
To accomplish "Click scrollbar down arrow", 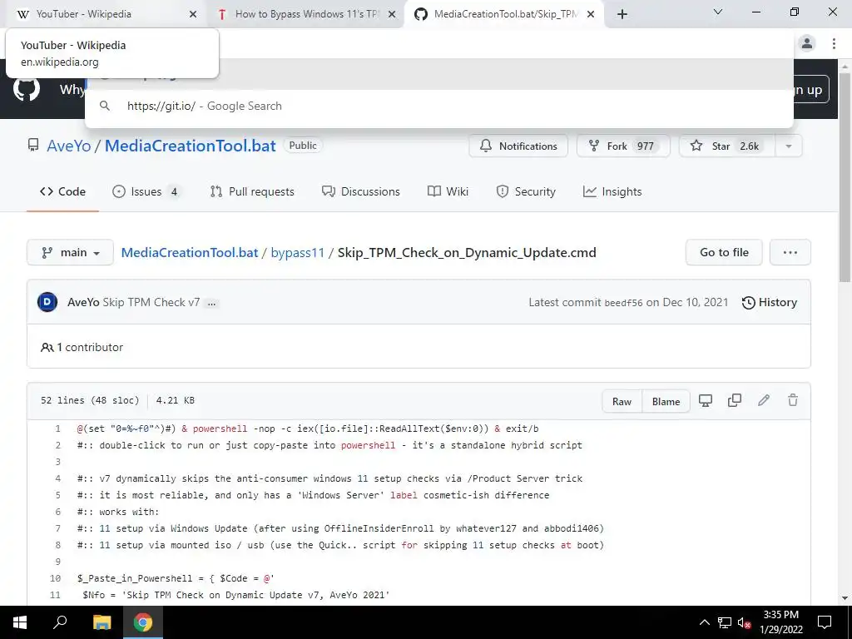I will pos(845,598).
